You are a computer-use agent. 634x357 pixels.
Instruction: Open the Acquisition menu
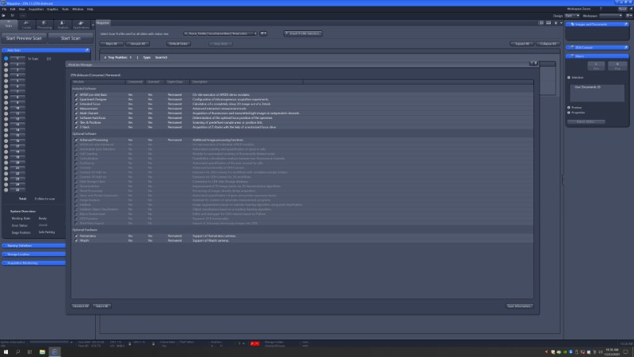[35, 9]
